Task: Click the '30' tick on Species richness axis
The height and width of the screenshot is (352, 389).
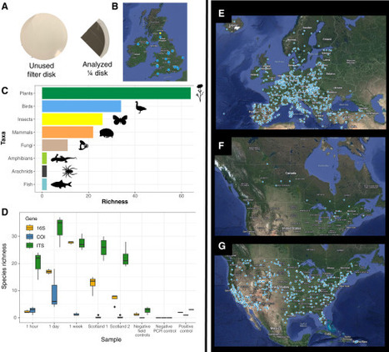Action: [13, 236]
